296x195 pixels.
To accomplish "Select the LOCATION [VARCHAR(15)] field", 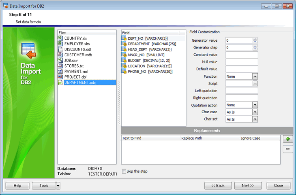I will (150, 66).
